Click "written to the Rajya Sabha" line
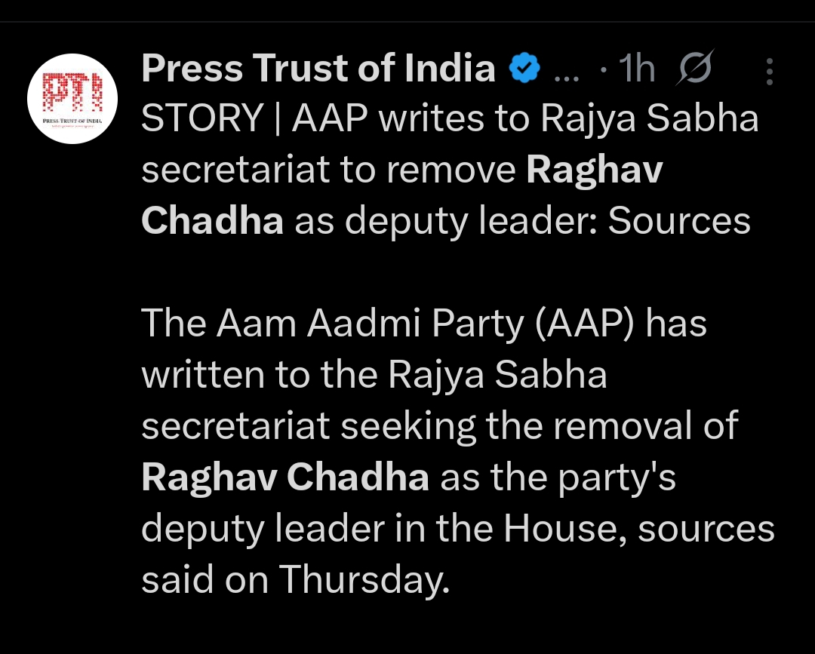This screenshot has width=815, height=654. 374,375
